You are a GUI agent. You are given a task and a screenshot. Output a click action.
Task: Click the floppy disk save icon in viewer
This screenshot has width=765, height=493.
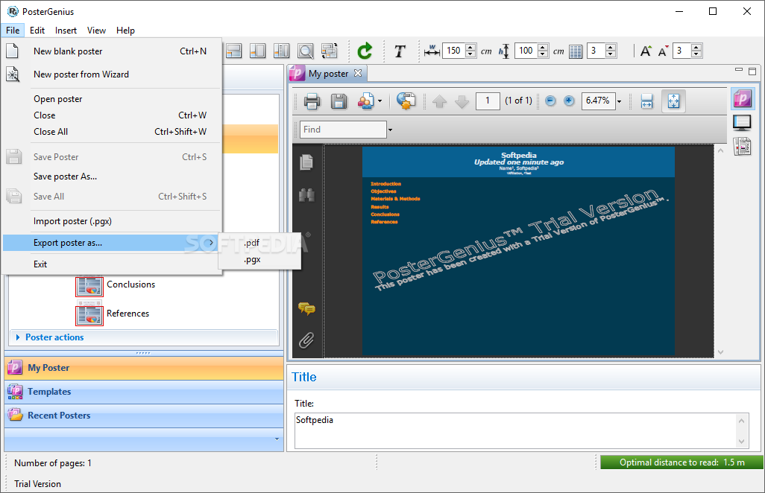(x=339, y=101)
